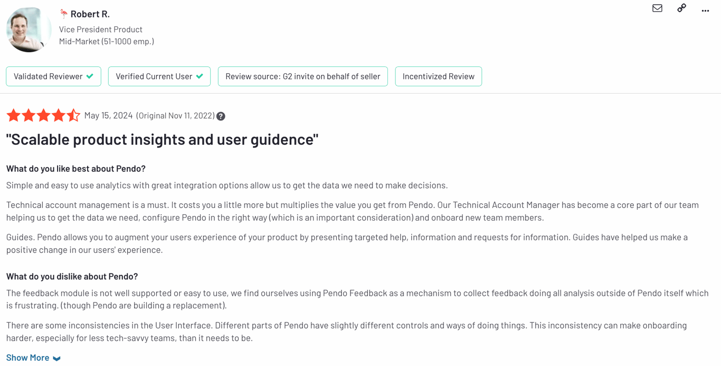Open the three-dot more options menu

tap(705, 11)
